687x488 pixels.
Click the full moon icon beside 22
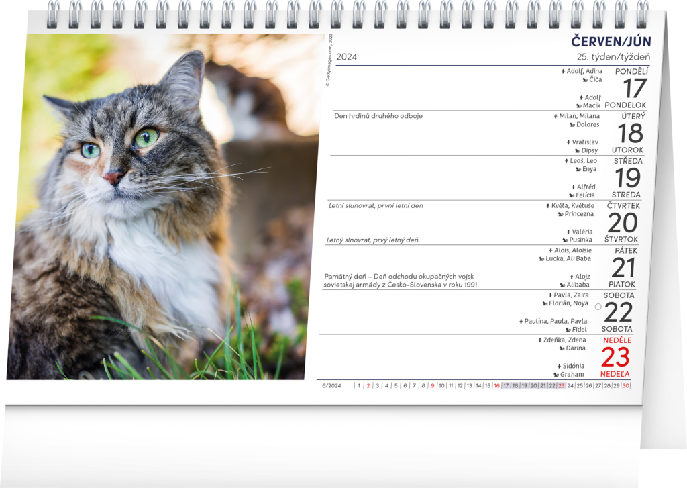(x=598, y=307)
